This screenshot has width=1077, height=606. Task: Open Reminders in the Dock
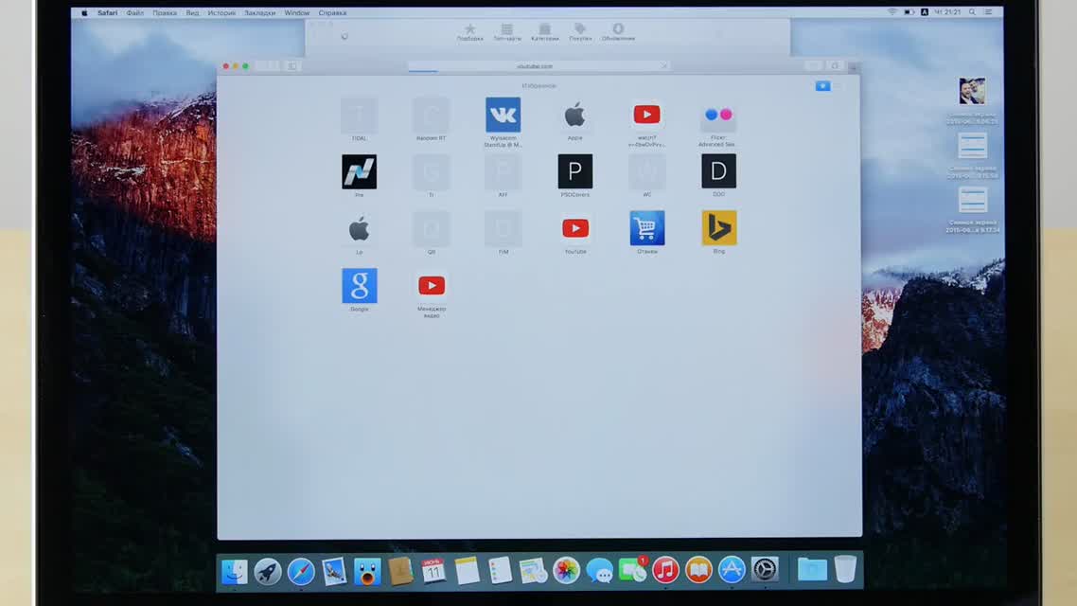click(500, 571)
